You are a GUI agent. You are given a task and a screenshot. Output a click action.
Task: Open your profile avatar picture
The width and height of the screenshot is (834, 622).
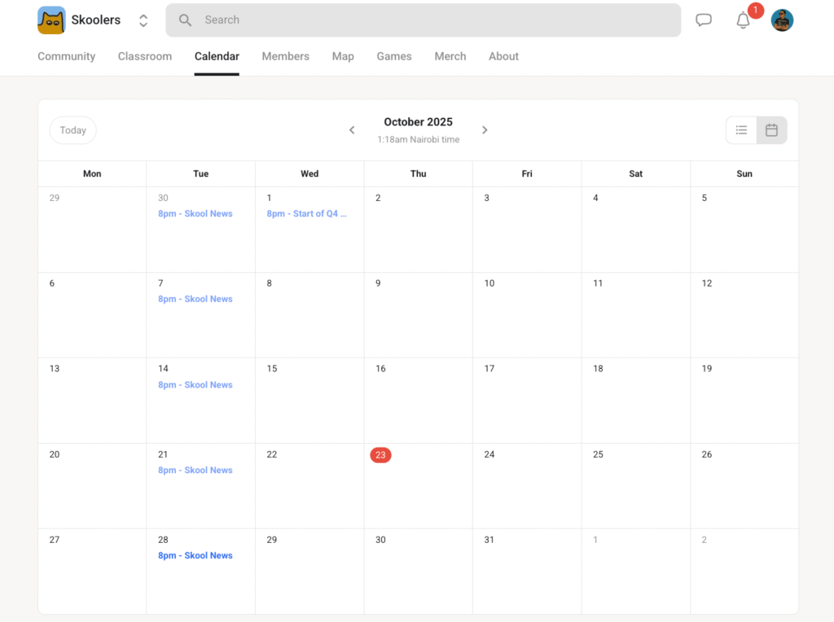(782, 20)
